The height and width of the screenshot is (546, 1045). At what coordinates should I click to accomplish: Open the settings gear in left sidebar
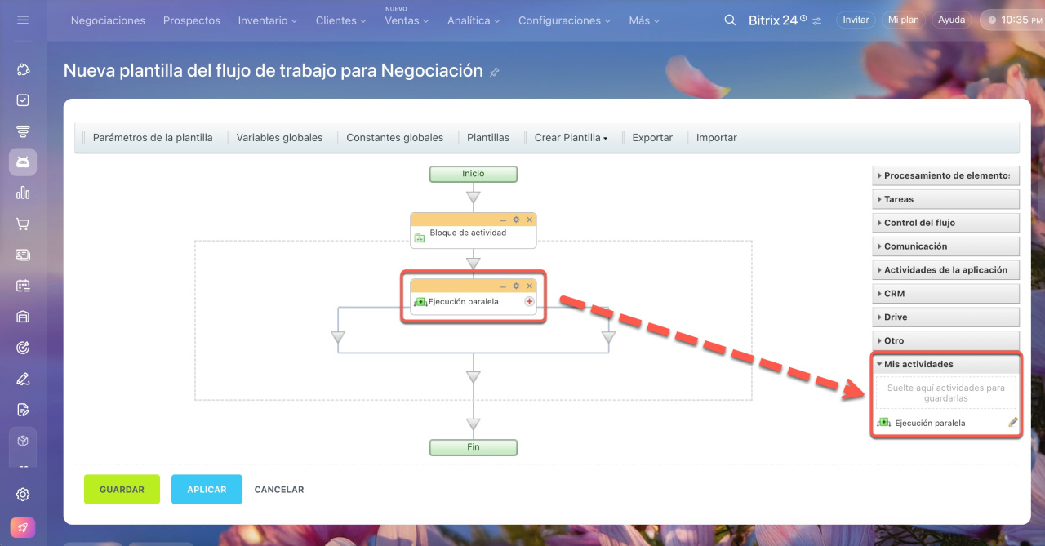(23, 495)
